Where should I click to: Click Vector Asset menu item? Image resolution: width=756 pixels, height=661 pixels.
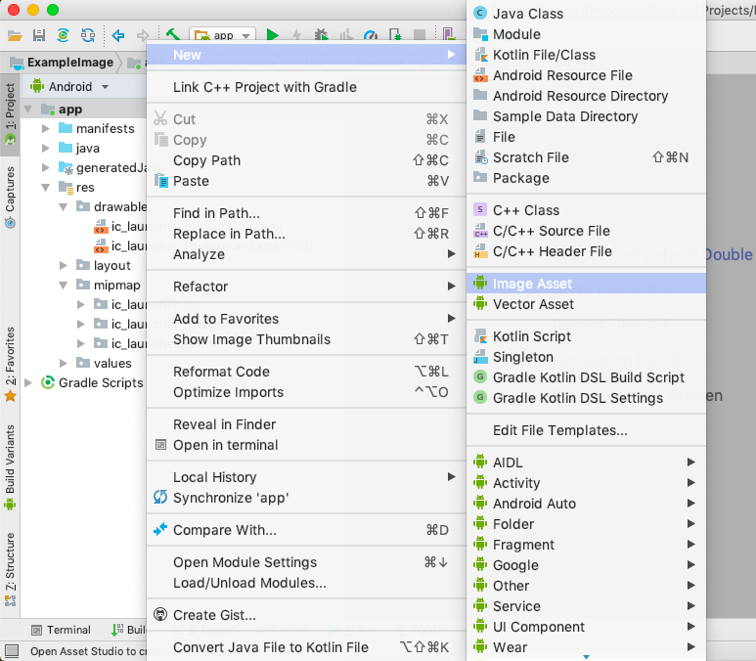586,304
